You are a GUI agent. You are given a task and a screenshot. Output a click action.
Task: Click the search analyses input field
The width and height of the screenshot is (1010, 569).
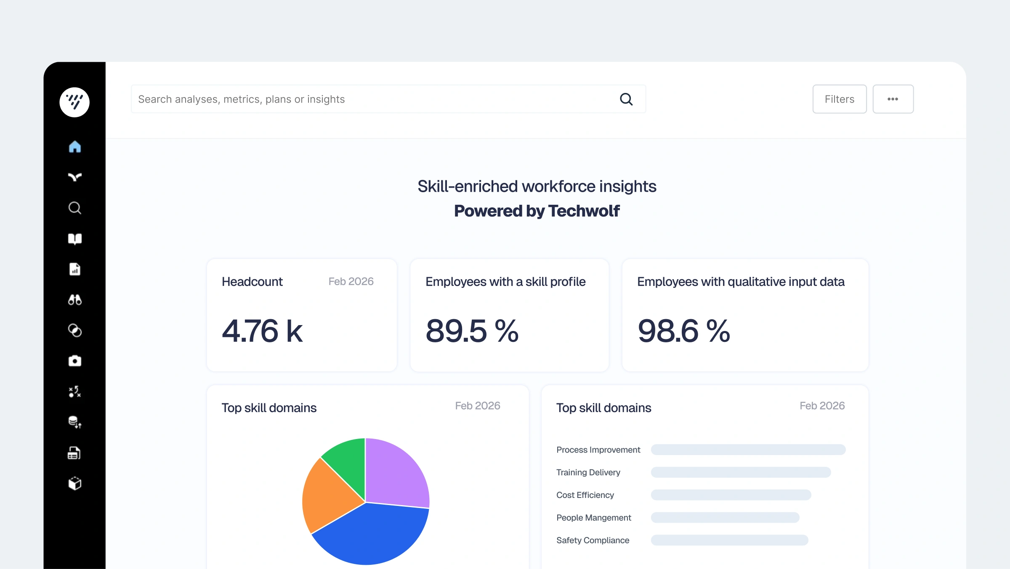click(375, 99)
